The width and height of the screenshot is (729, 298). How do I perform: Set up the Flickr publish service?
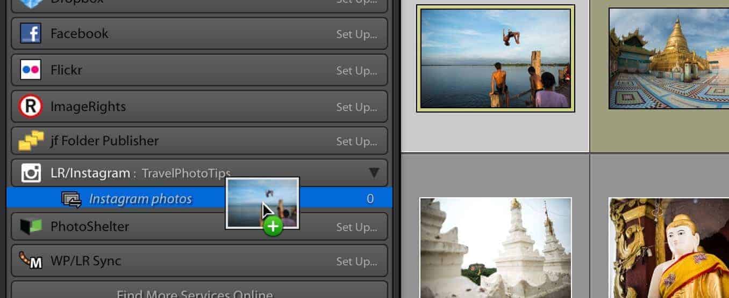356,71
